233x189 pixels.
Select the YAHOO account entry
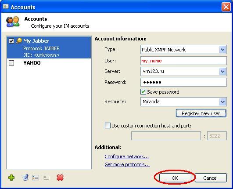pos(49,63)
